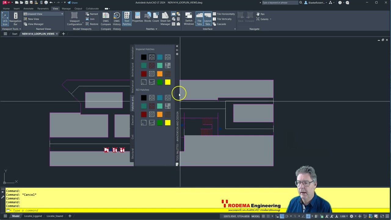The width and height of the screenshot is (391, 220).
Task: Toggle the UCS Icon button
Action: (x=5, y=19)
